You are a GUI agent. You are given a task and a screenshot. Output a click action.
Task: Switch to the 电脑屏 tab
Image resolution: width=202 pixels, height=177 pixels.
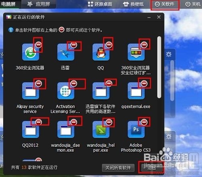click(x=8, y=4)
